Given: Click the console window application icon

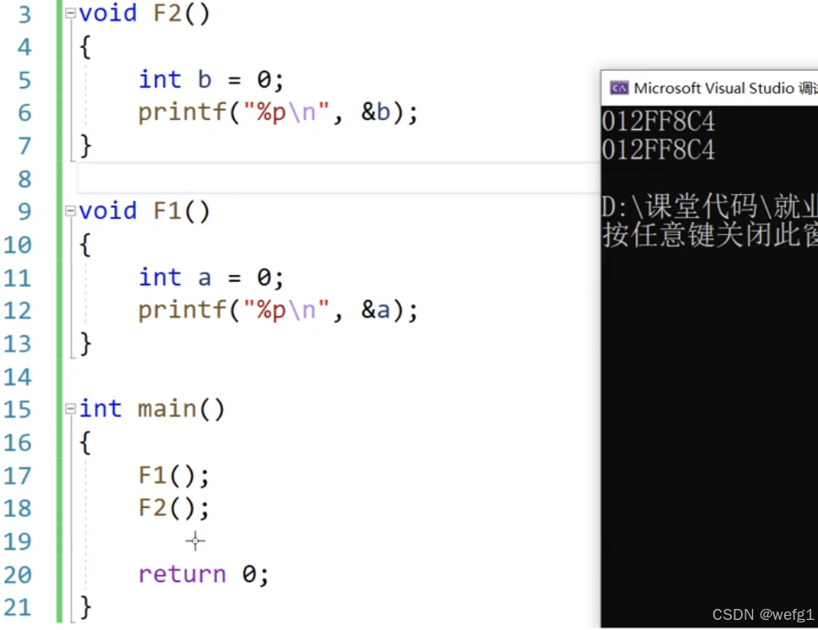Looking at the screenshot, I should [x=620, y=88].
